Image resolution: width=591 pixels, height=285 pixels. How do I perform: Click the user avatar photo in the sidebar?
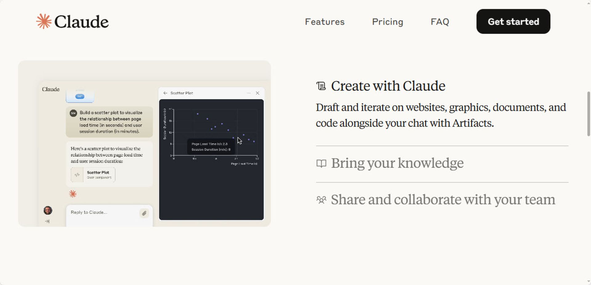pyautogui.click(x=48, y=211)
